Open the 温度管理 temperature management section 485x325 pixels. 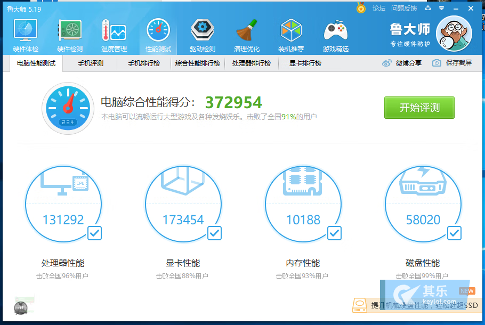click(114, 36)
